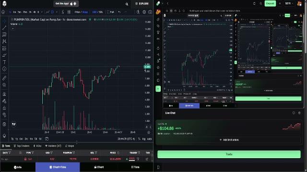Open the Info bottom tab
Image resolution: width=307 pixels, height=172 pixels.
coord(18,167)
